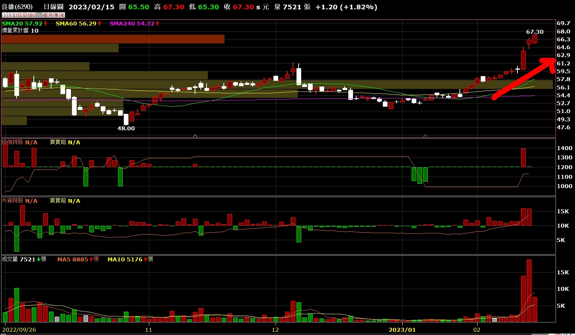Select the daily 日 chart button
This screenshot has width=575, height=335.
pyautogui.click(x=39, y=15)
